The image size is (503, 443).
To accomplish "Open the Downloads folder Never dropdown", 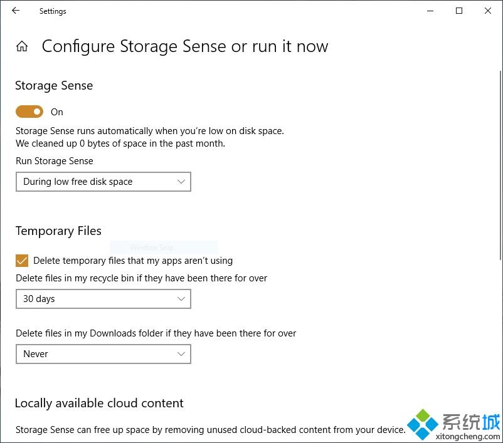I will point(103,354).
